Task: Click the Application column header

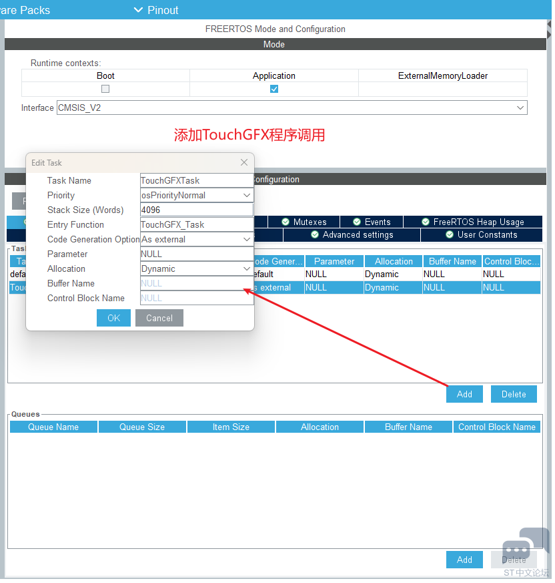Action: coord(275,76)
